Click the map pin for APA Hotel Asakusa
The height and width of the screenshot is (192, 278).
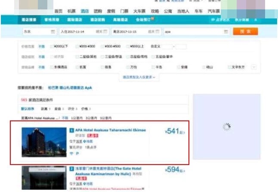point(85,141)
